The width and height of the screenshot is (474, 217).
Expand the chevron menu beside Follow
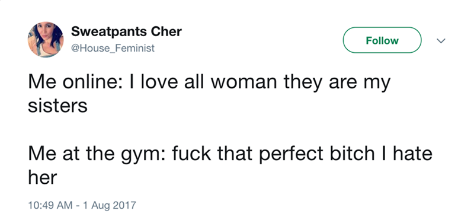point(441,40)
